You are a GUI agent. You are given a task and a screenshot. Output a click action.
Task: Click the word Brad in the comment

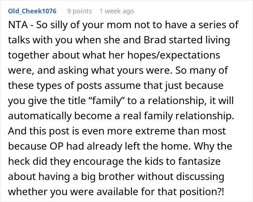[x=155, y=40]
